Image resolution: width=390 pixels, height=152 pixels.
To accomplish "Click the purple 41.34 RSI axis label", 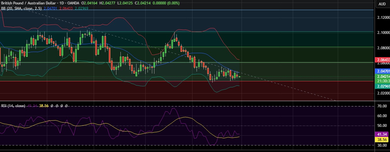I will pyautogui.click(x=382, y=134).
